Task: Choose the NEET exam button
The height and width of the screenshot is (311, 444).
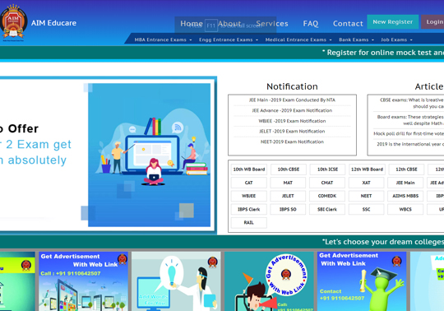Action: (x=366, y=196)
